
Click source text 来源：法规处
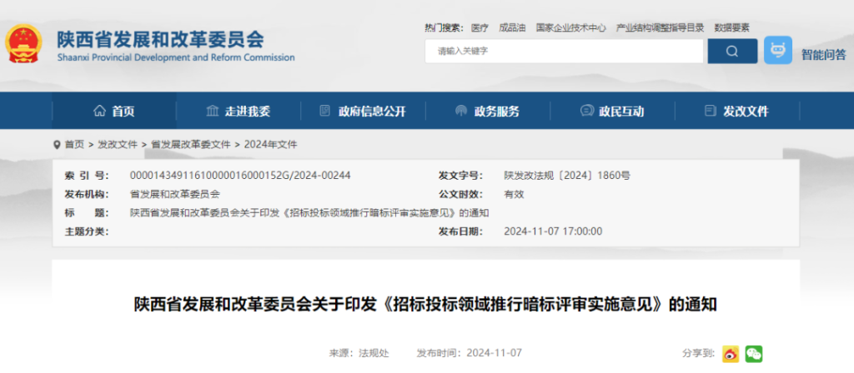coord(359,353)
